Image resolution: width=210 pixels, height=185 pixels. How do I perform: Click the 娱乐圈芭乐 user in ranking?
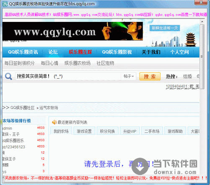click(13, 140)
